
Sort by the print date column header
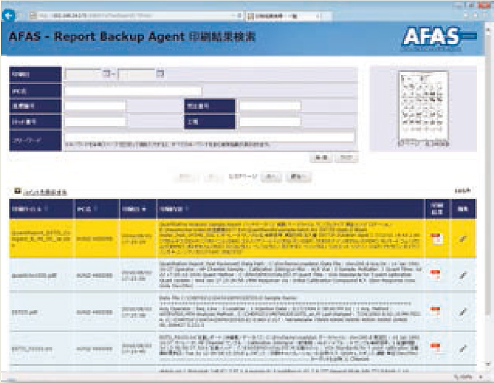pos(138,208)
